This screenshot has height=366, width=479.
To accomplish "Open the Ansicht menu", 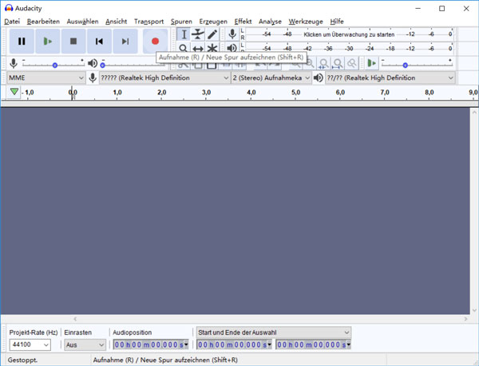I will click(116, 22).
